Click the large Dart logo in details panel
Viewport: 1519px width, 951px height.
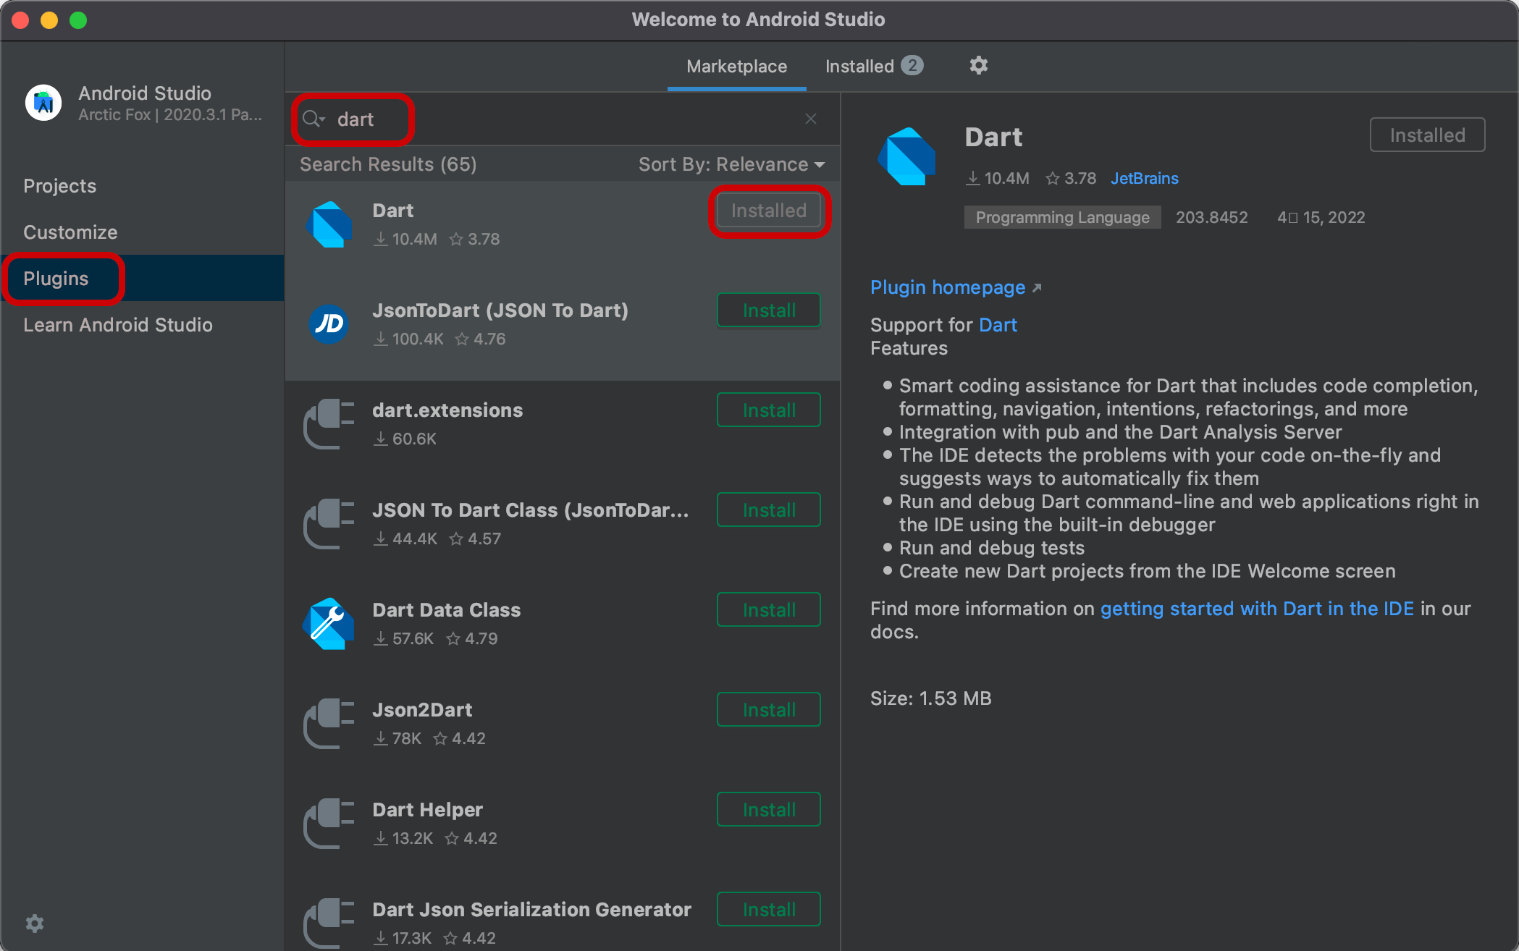click(907, 156)
